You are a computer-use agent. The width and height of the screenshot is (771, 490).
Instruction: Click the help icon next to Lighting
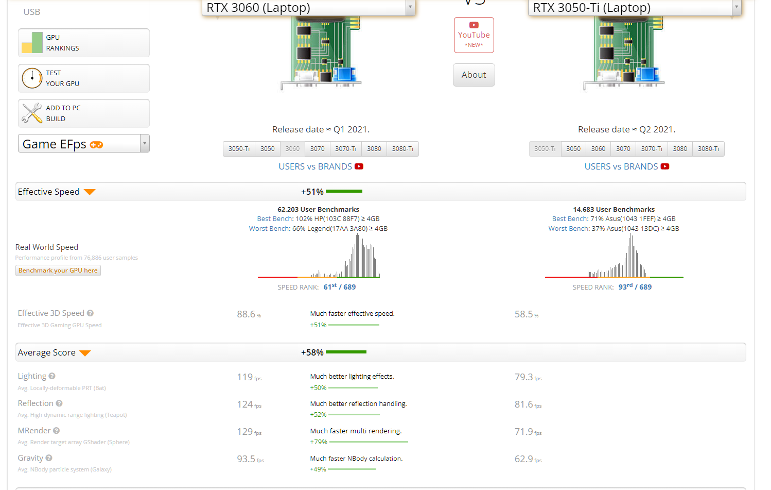(x=52, y=376)
